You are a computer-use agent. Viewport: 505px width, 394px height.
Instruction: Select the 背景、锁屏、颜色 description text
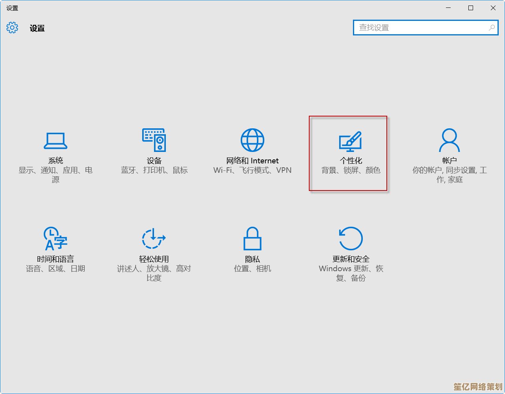tap(351, 170)
